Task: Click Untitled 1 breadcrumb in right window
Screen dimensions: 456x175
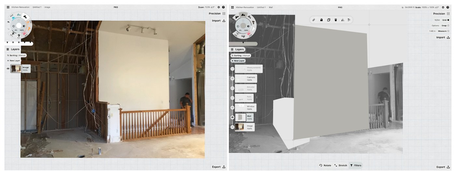Action: pyautogui.click(x=261, y=7)
